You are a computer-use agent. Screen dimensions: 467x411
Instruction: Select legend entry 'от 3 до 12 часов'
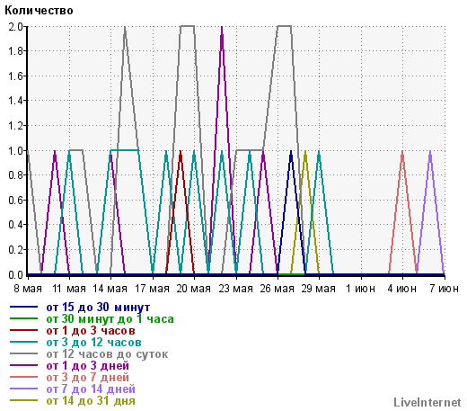coord(93,343)
